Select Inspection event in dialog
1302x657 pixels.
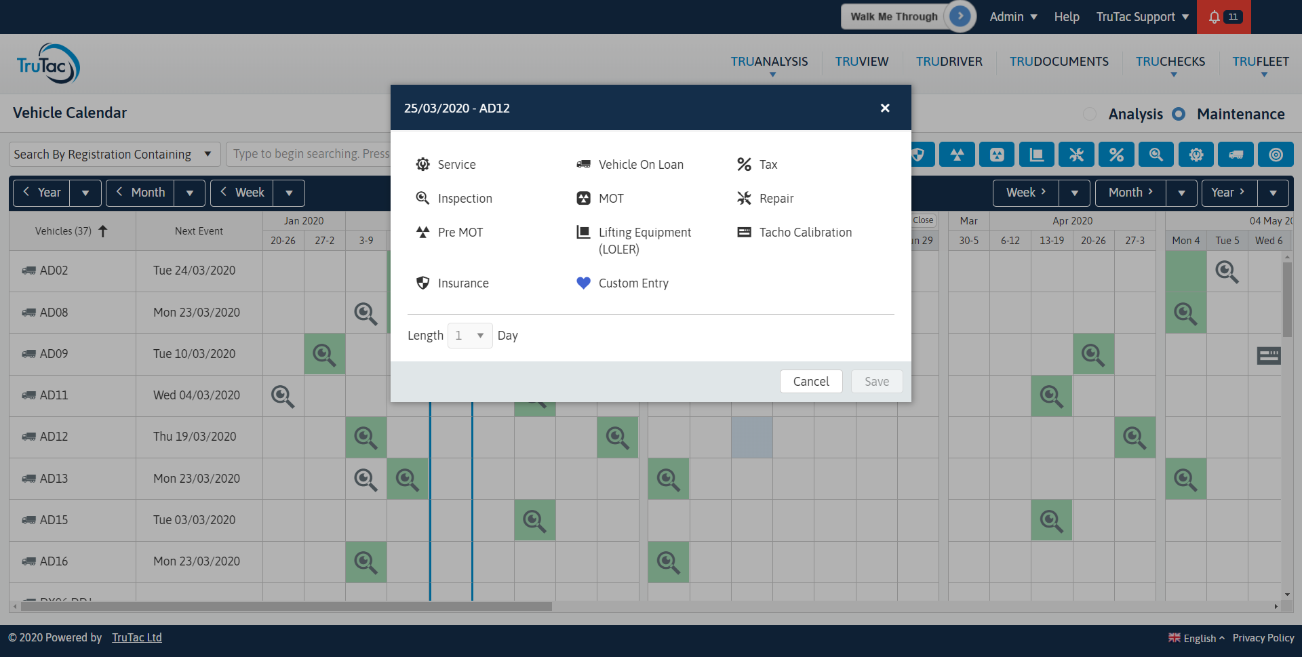454,198
